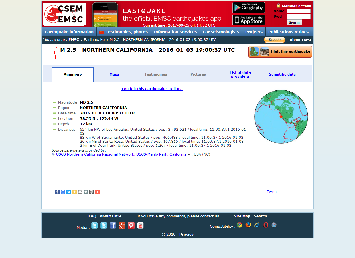The width and height of the screenshot is (355, 258).
Task: Click You felt this earthquake. Tell us! link
Action: tap(152, 89)
